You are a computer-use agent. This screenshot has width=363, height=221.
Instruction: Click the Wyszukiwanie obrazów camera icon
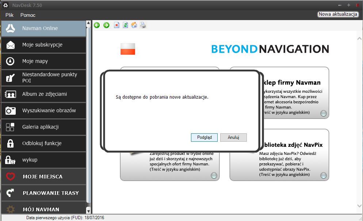[11, 111]
